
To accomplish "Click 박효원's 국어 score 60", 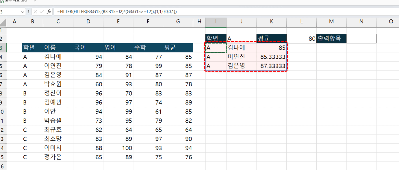I will coord(88,84).
